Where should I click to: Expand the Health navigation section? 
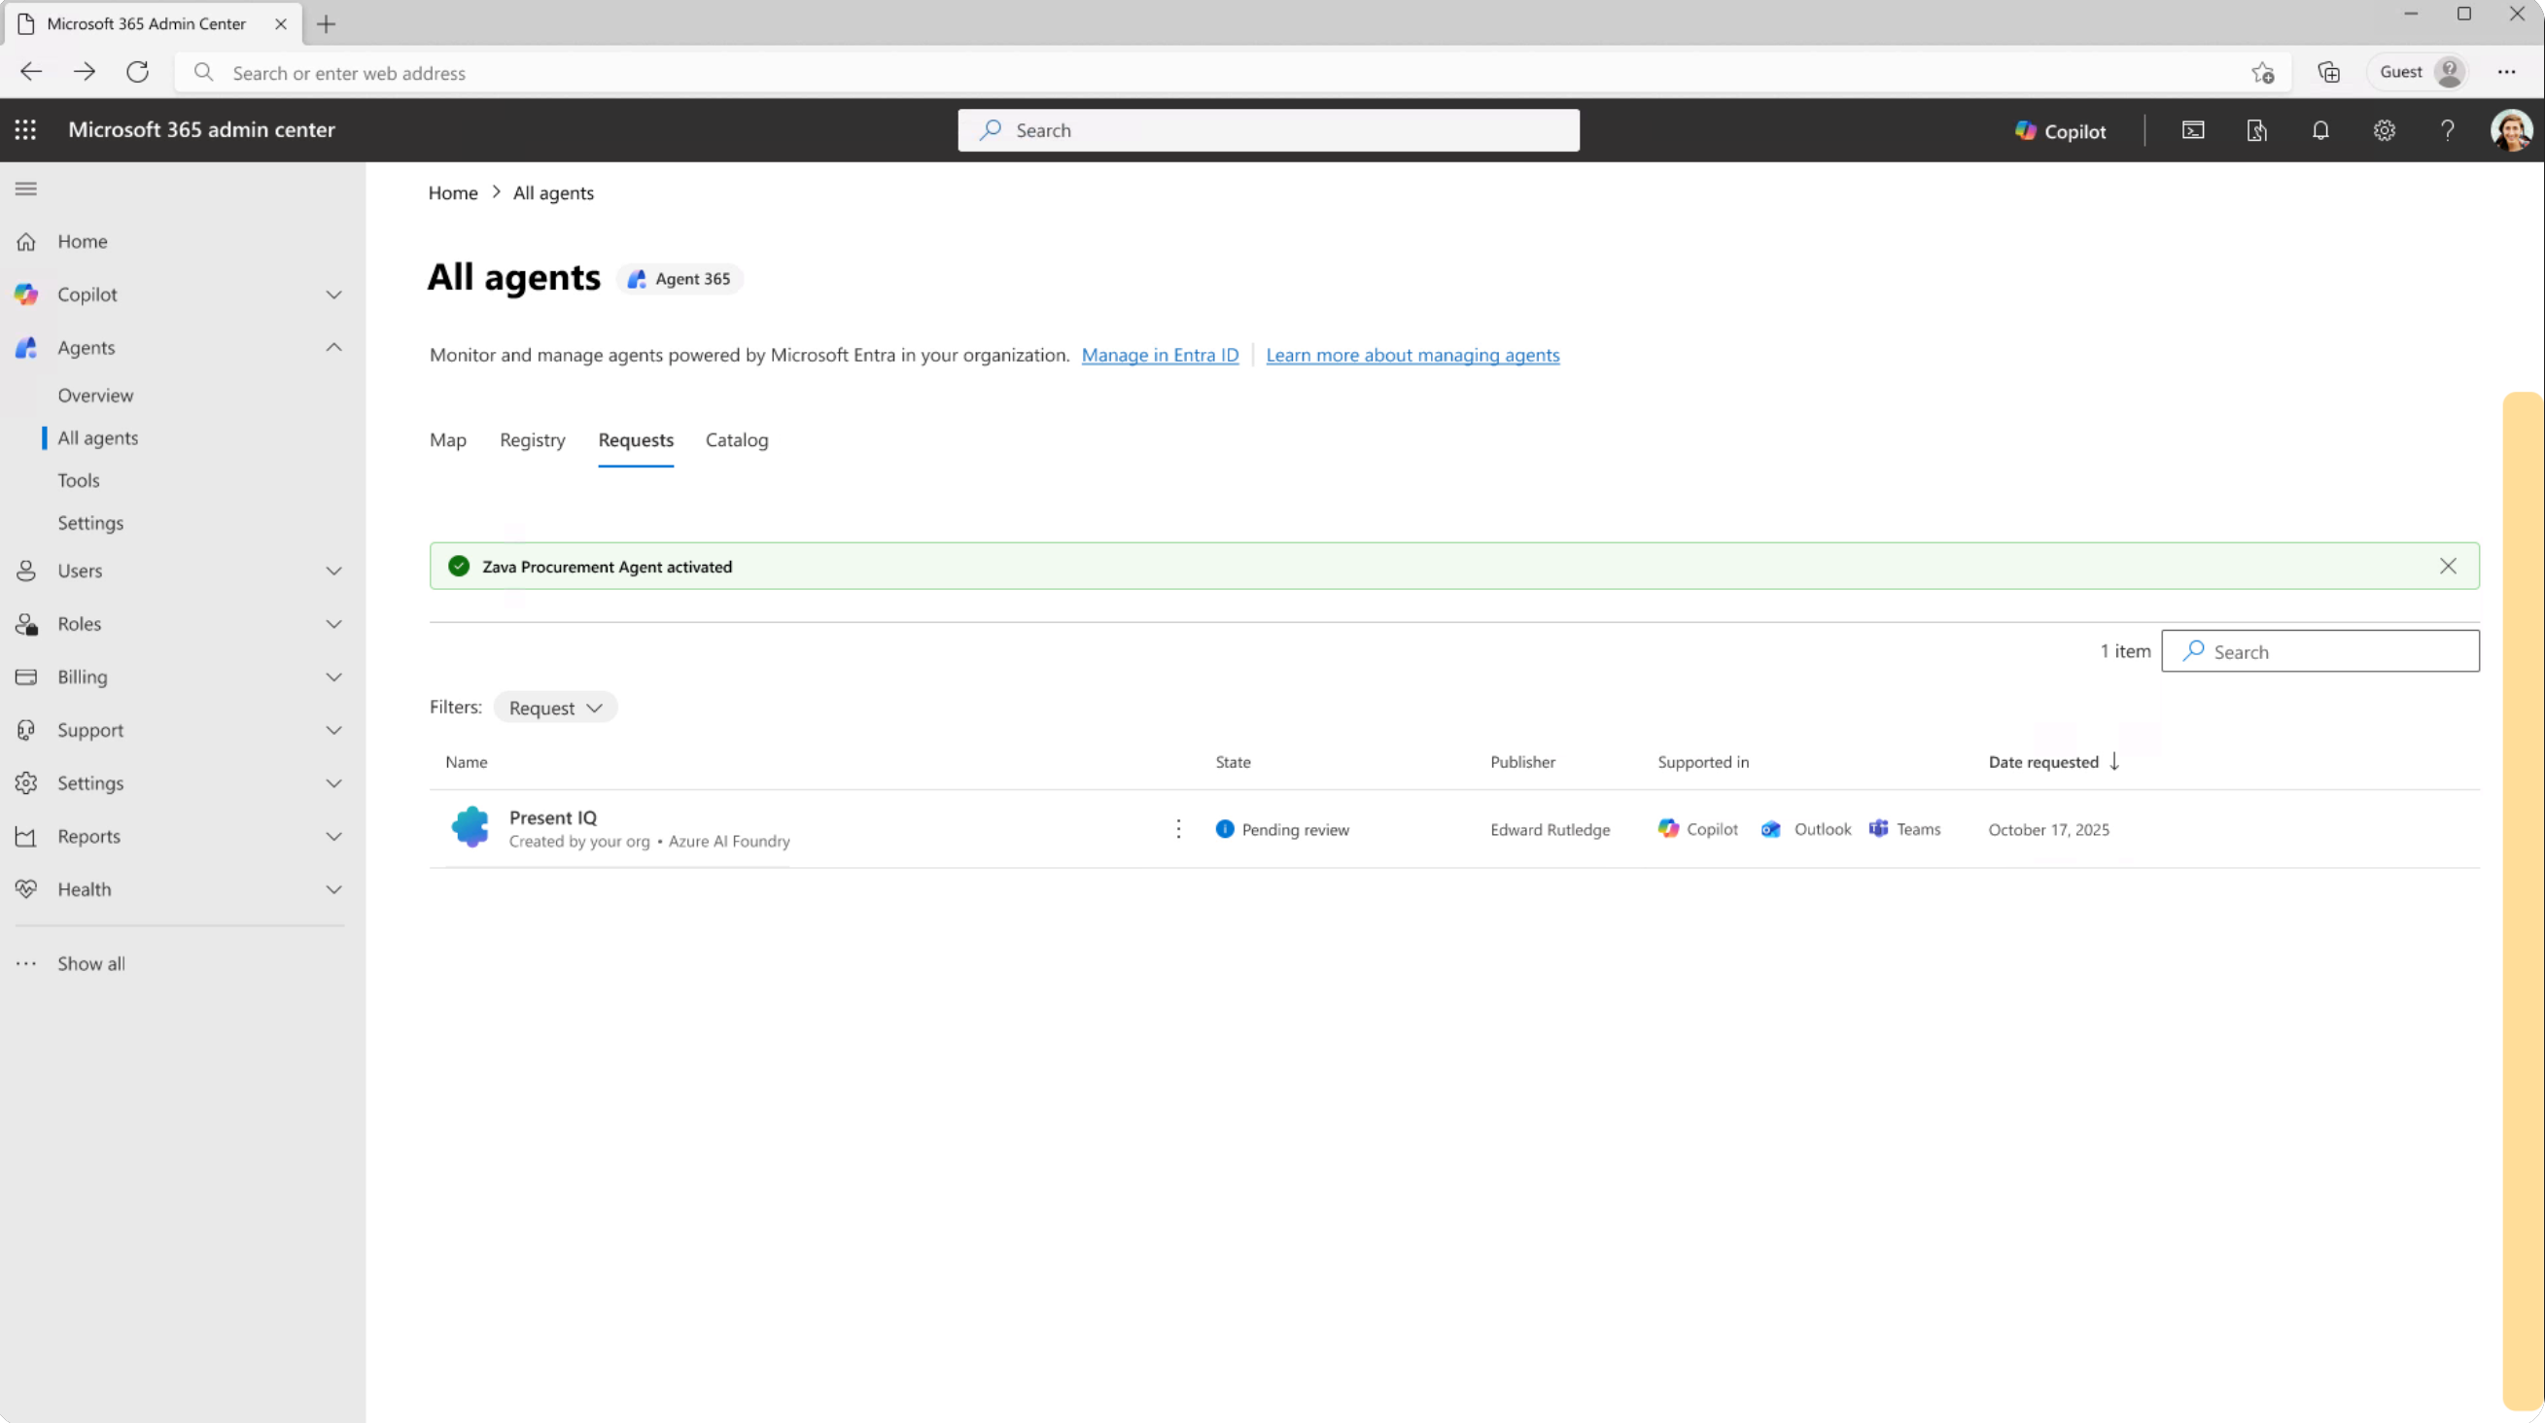click(334, 889)
